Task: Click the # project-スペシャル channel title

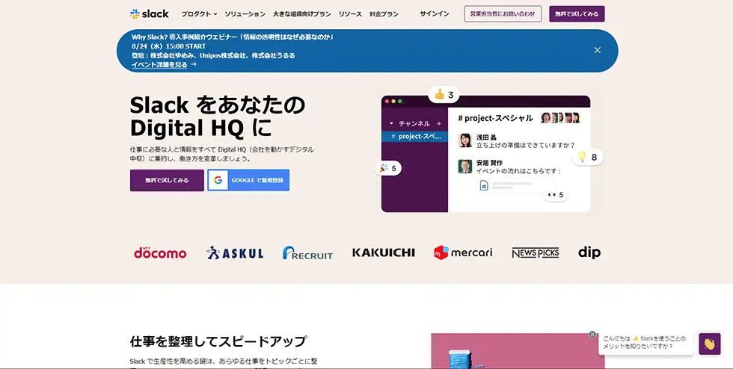Action: tap(495, 118)
